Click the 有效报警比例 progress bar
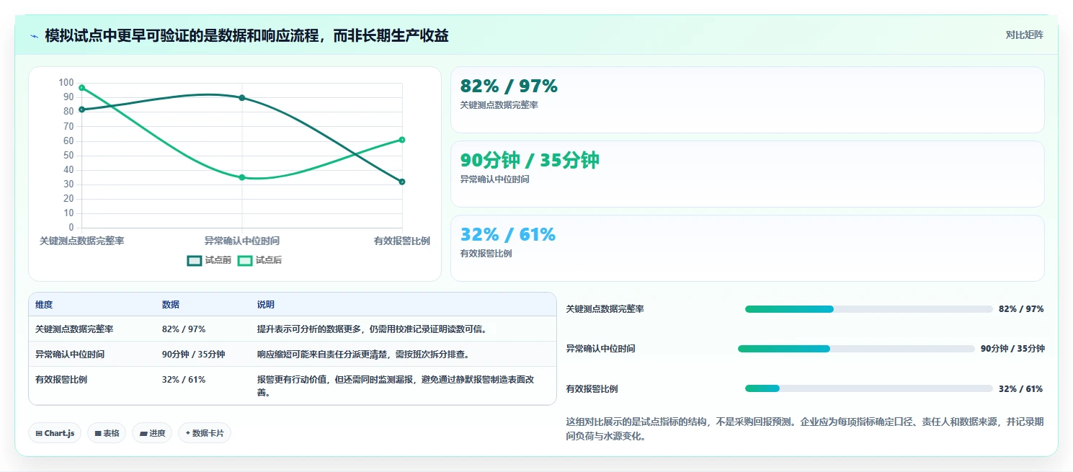The height and width of the screenshot is (472, 1073). coord(869,388)
